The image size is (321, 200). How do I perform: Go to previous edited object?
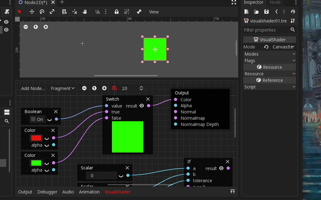pyautogui.click(x=276, y=12)
